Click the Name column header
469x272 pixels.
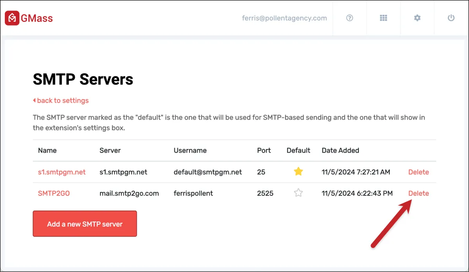(47, 150)
